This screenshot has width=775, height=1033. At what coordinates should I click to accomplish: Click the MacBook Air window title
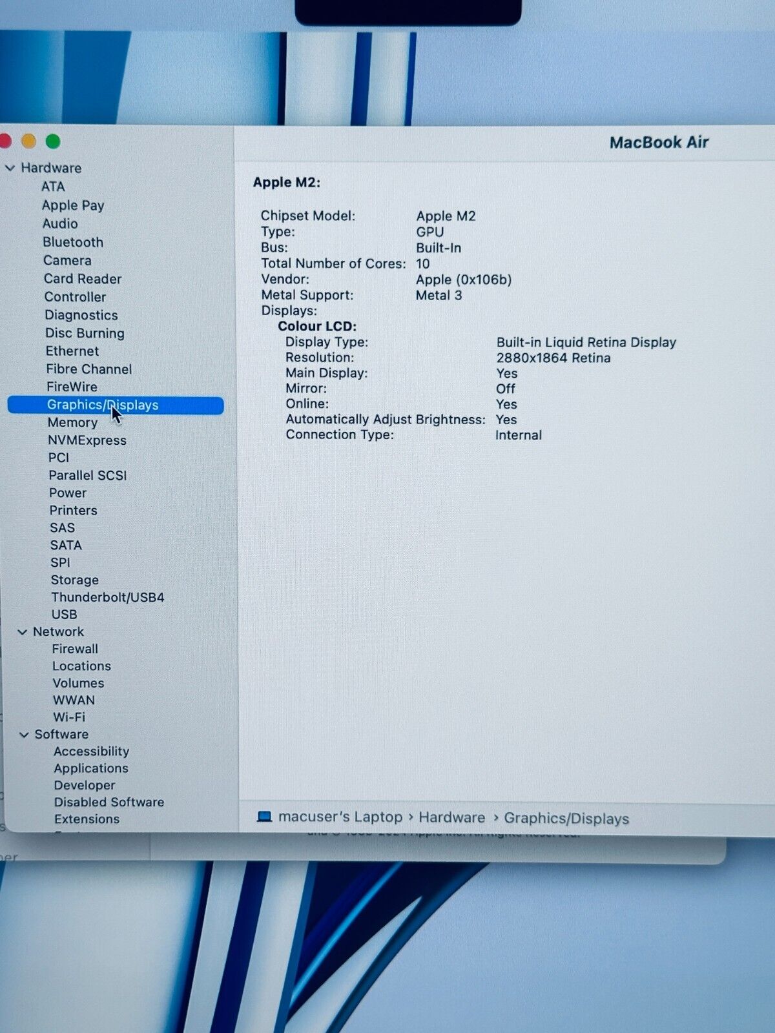pos(659,142)
